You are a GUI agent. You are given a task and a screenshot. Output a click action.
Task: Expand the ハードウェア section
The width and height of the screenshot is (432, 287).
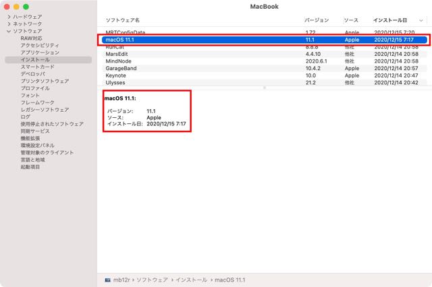click(9, 17)
